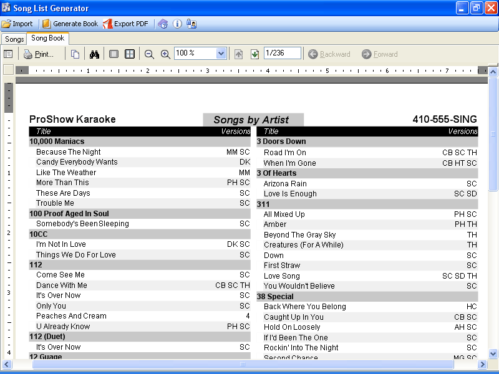This screenshot has height=374, width=499.
Task: Click the "I'm Not In Love" title
Action: click(x=61, y=244)
